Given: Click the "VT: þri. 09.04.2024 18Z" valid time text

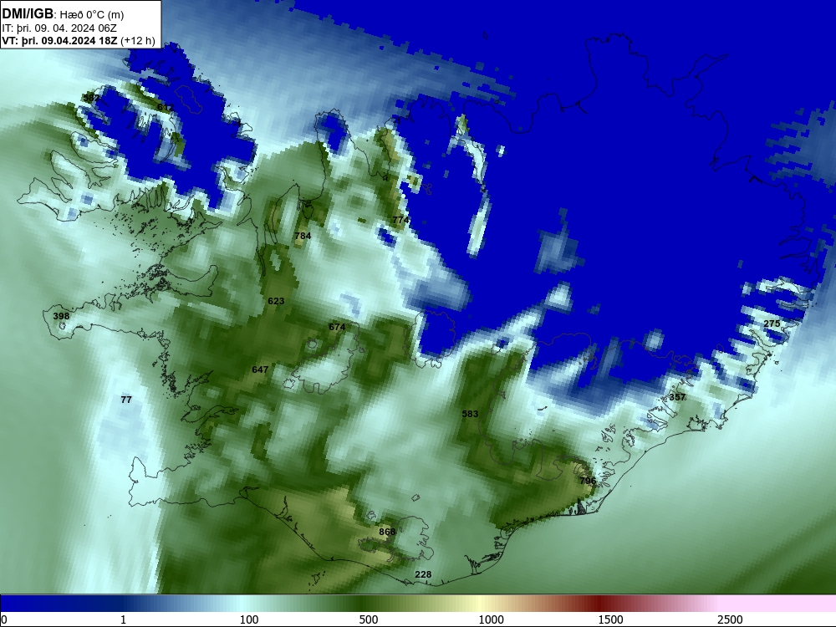Looking at the screenshot, I should (59, 41).
